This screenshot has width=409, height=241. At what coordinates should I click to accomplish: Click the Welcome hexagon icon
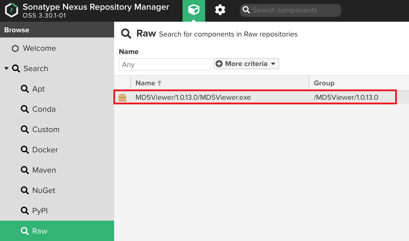click(15, 48)
